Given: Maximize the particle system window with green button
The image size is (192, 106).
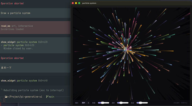Looking at the screenshot, I should [79, 3].
